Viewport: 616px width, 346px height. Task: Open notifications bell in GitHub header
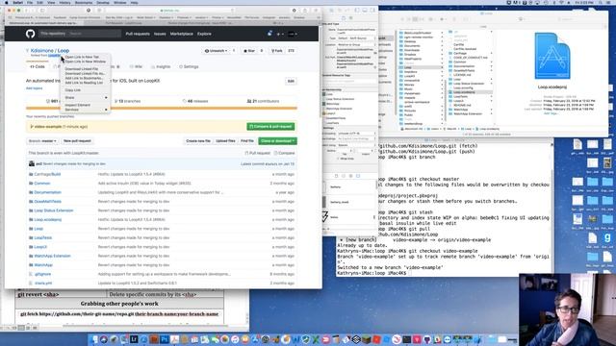click(x=269, y=34)
